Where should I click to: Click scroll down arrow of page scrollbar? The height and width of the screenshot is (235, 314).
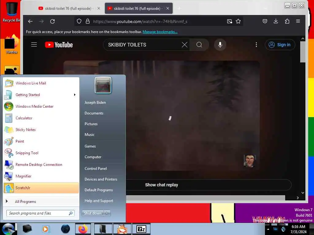click(303, 193)
